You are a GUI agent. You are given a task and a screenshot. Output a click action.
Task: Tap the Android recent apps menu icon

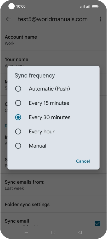(26, 232)
